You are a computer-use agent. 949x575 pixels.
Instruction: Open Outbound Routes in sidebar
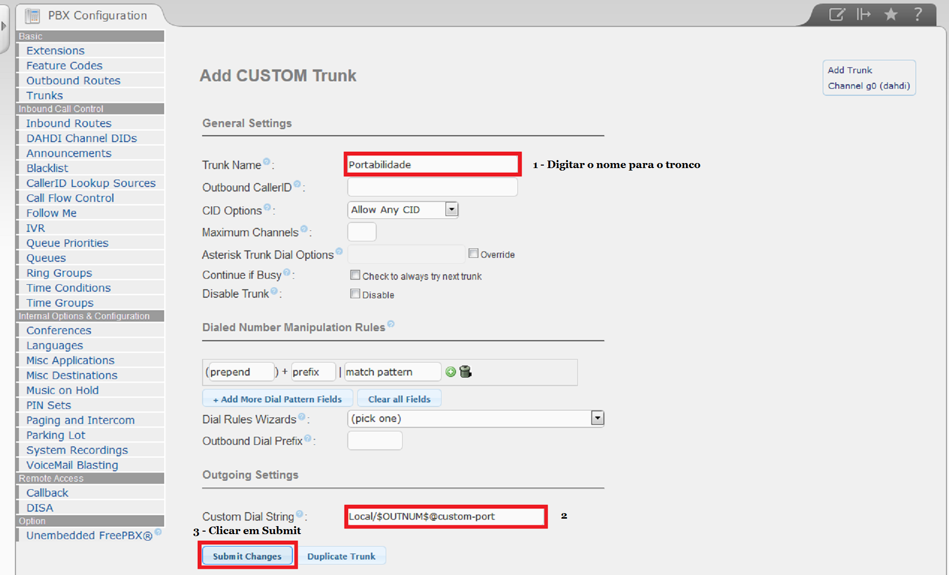73,80
